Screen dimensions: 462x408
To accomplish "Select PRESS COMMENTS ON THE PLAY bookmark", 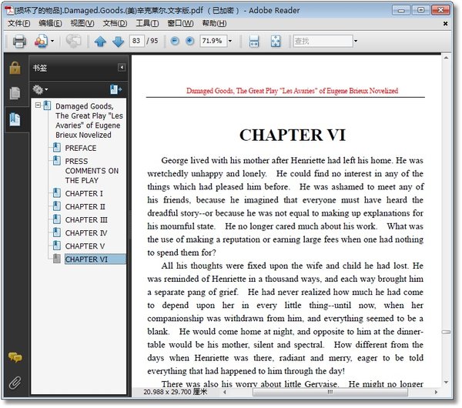I will point(92,171).
